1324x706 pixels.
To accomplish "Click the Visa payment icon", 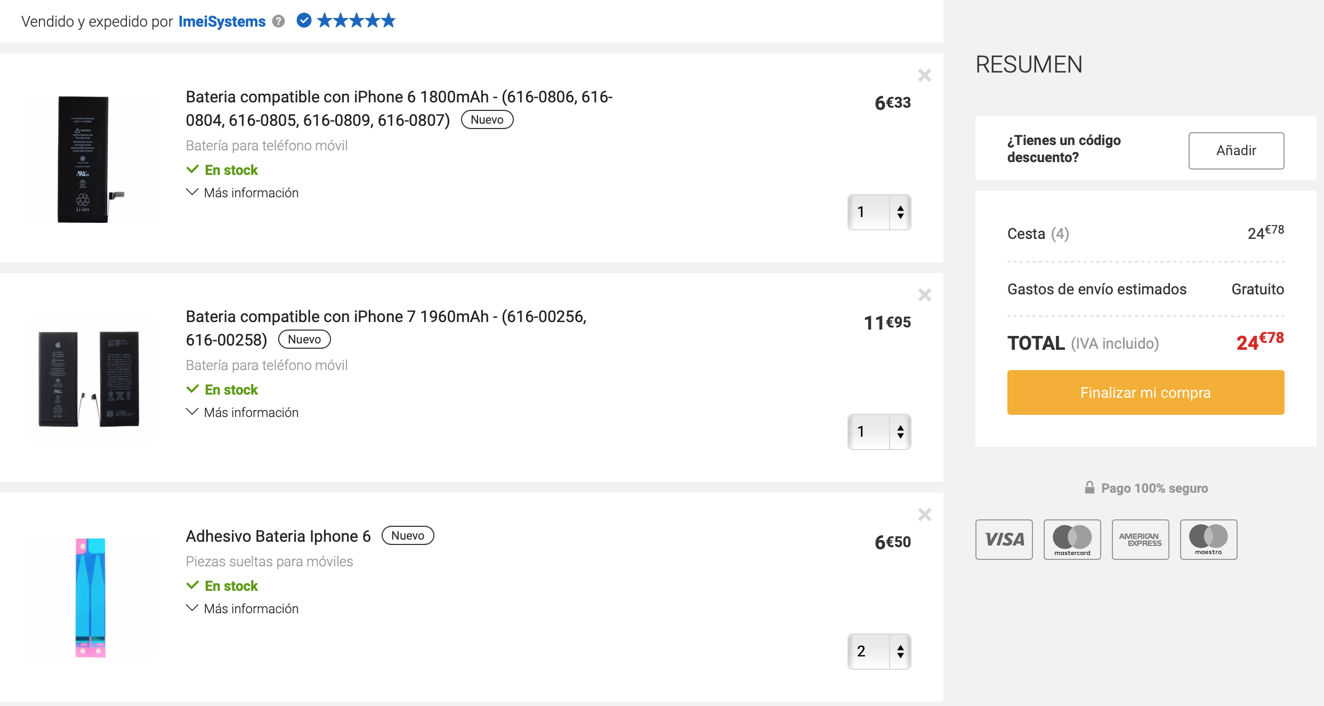I will pyautogui.click(x=1004, y=539).
